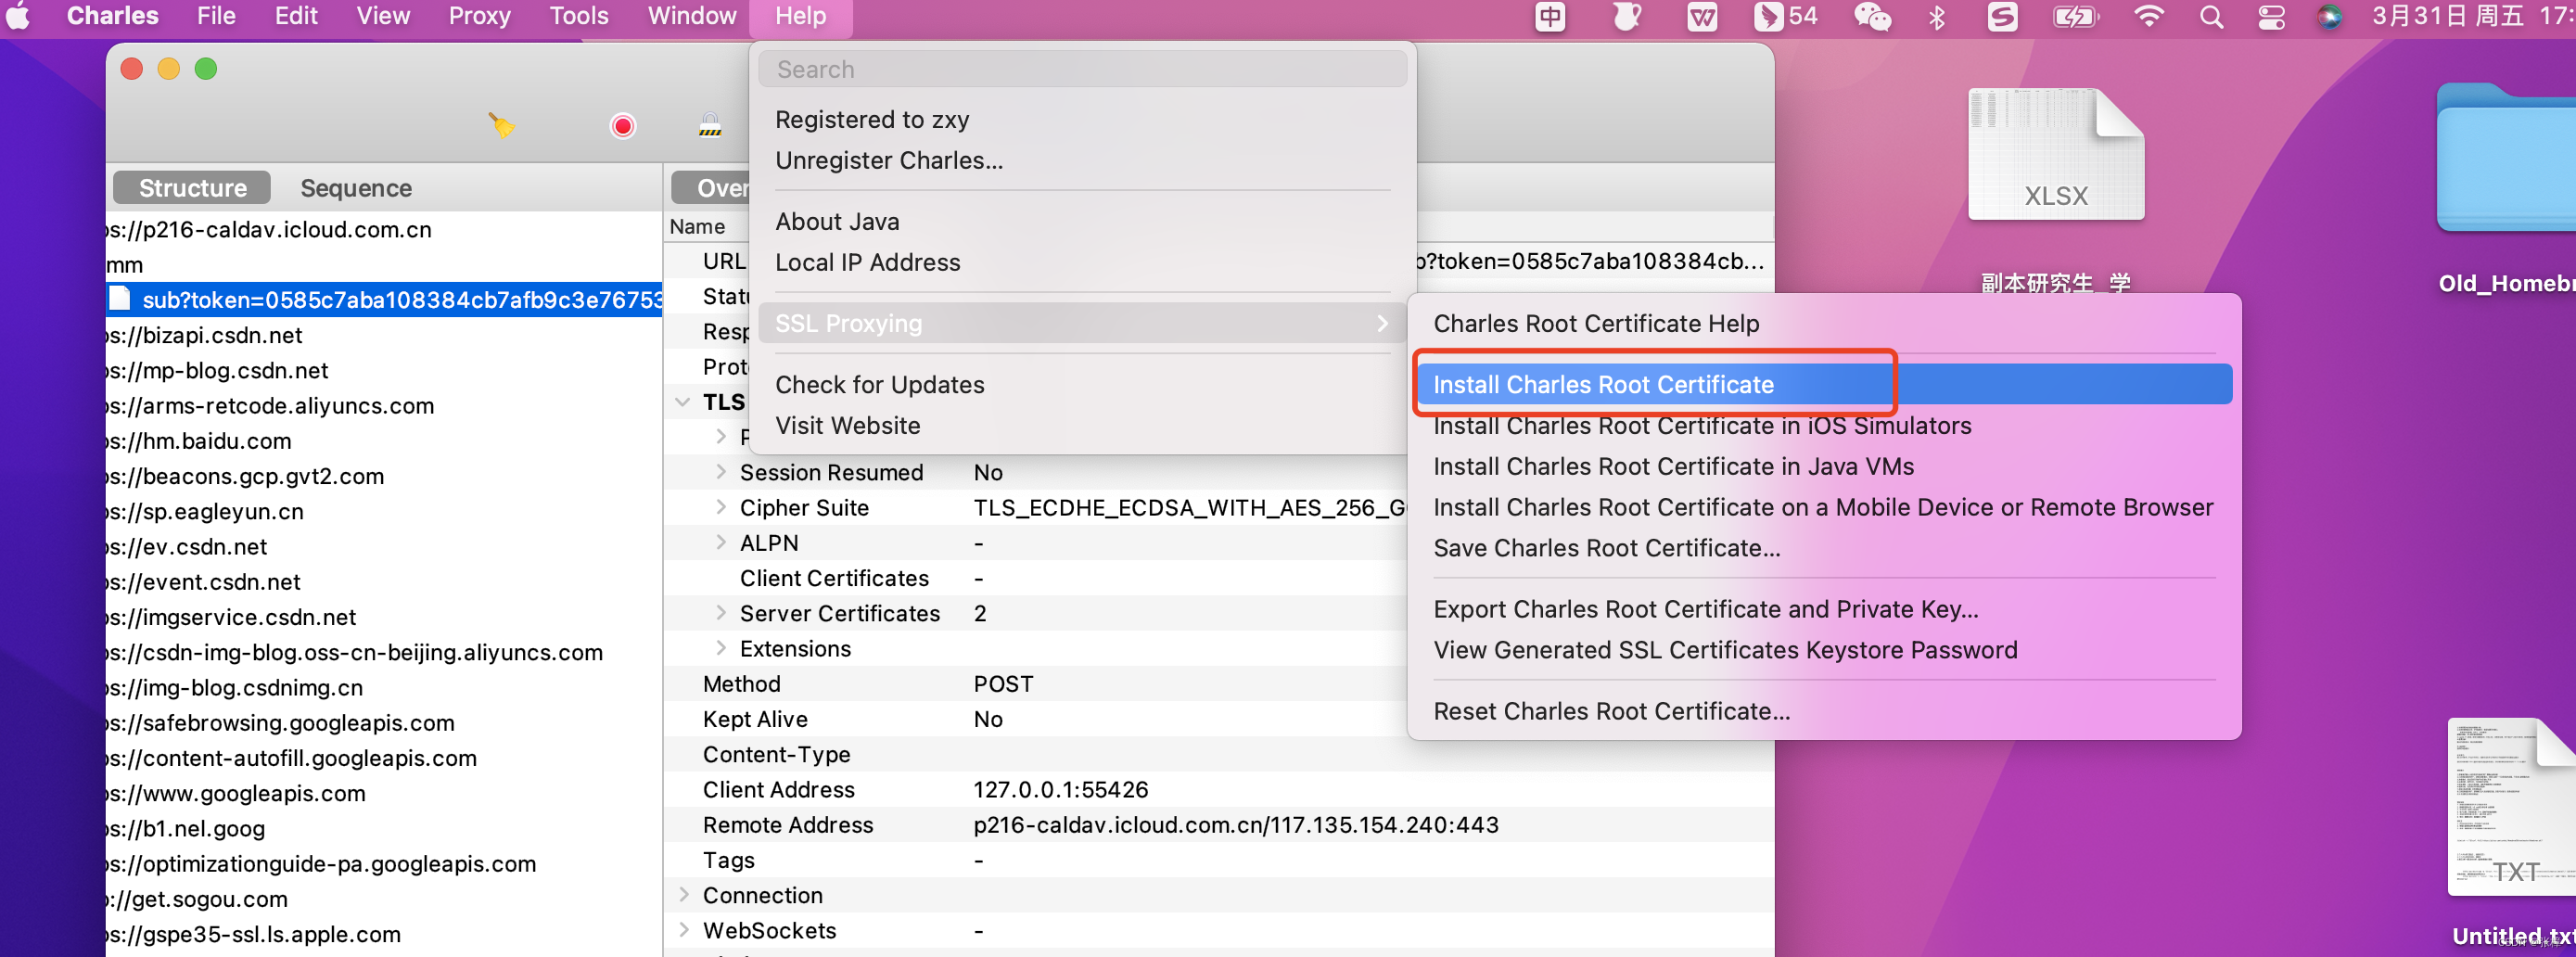
Task: Toggle the SSL proxying padlock icon
Action: pyautogui.click(x=709, y=126)
